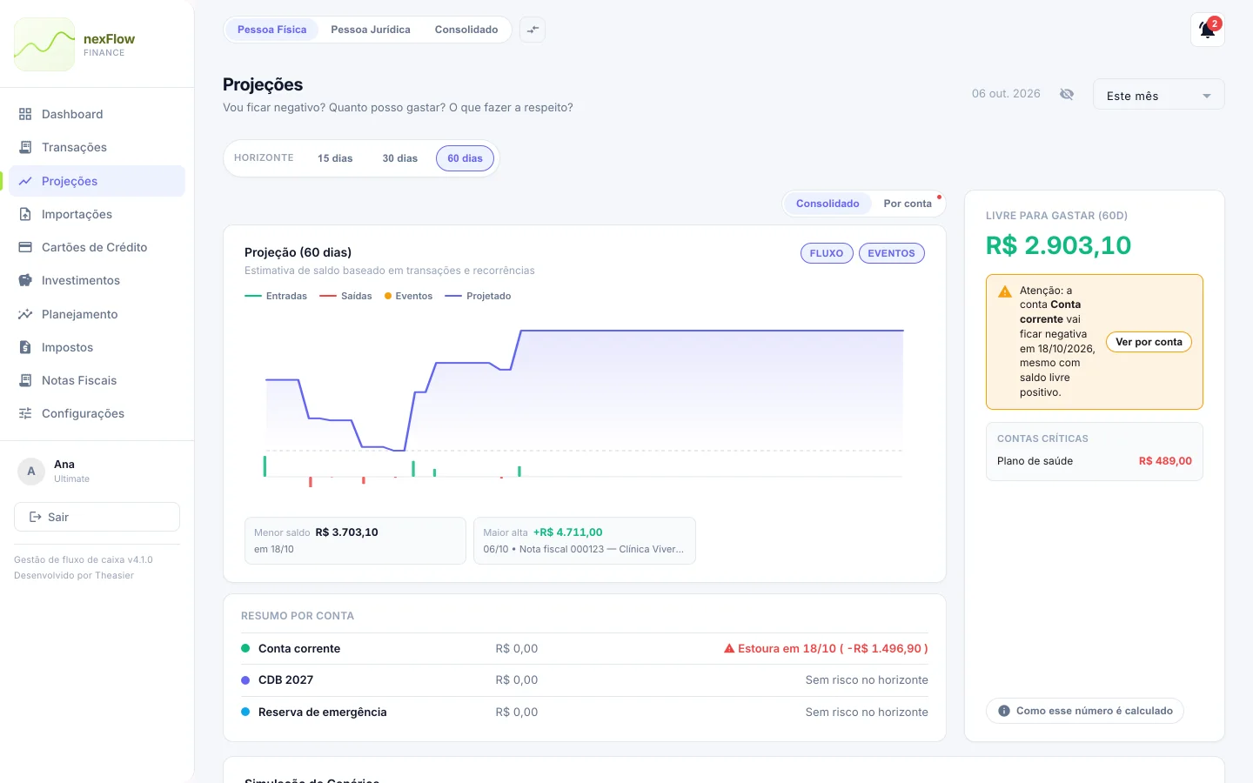Viewport: 1253px width, 783px height.
Task: Click the Ver por conta button
Action: 1149,342
